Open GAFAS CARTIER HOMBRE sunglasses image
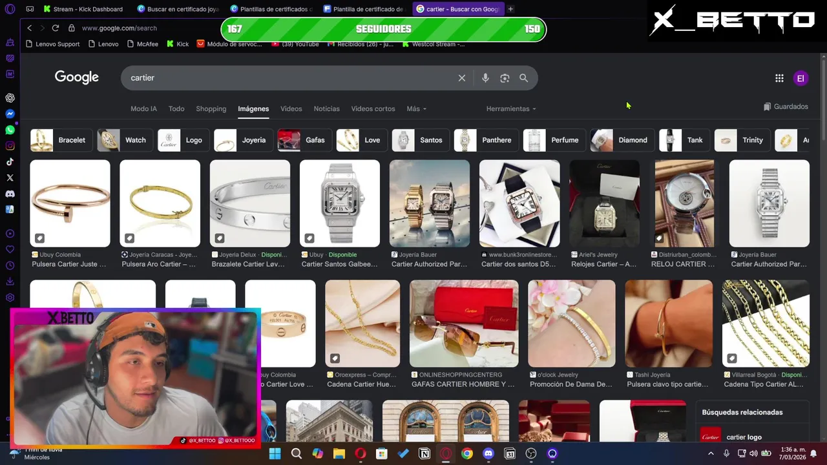Screen dimensions: 827x465 tap(464, 324)
